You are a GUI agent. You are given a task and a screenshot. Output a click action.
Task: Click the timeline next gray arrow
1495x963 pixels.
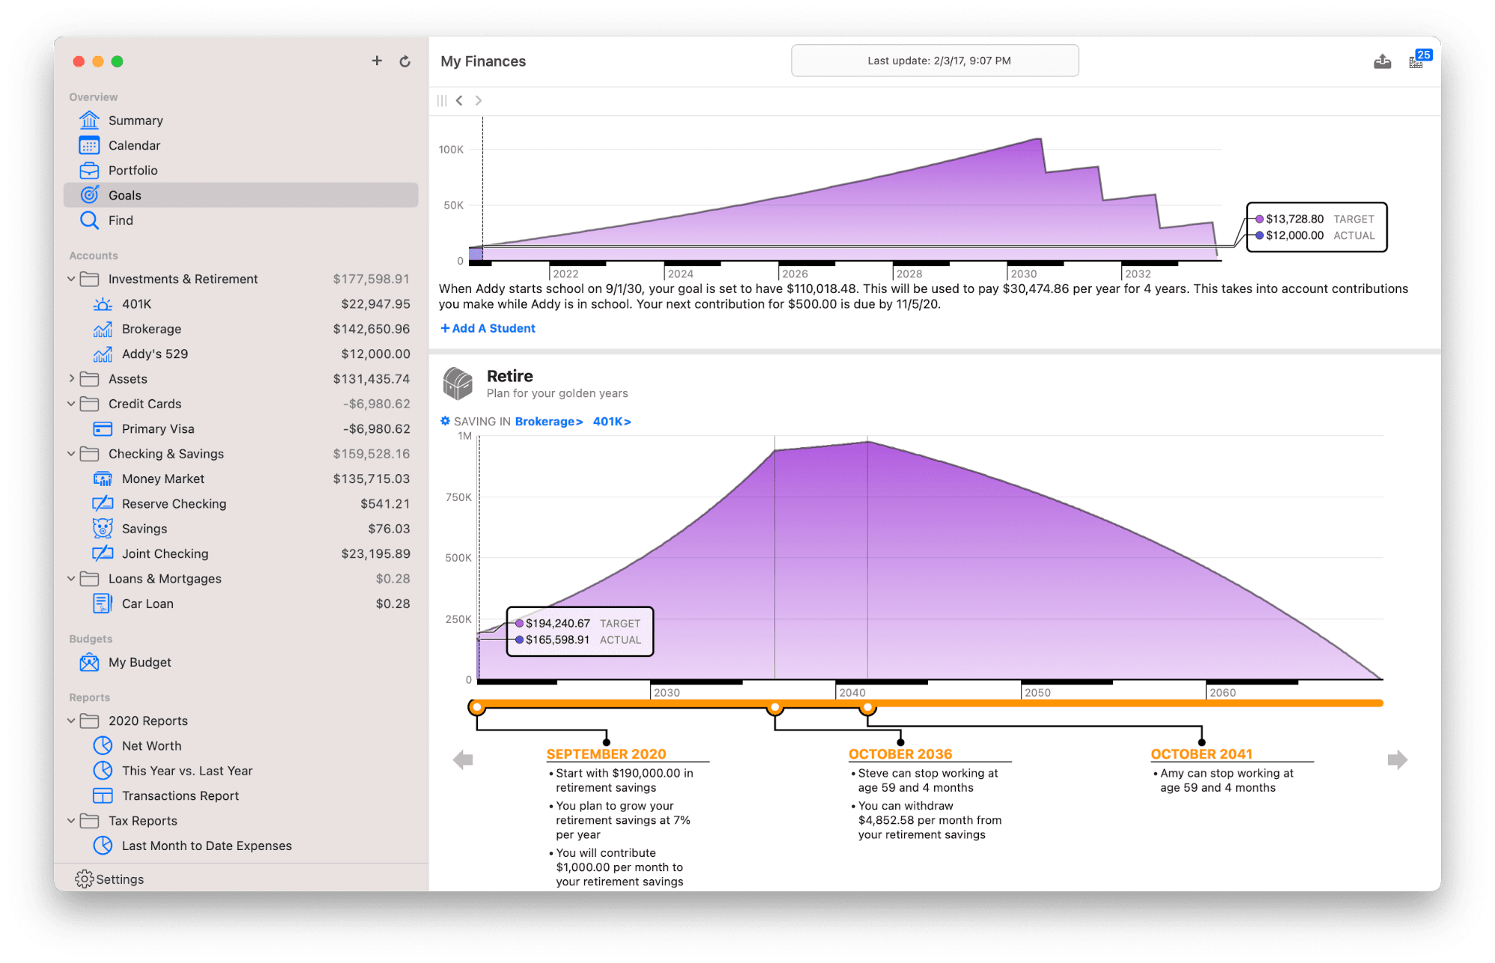coord(1397,760)
